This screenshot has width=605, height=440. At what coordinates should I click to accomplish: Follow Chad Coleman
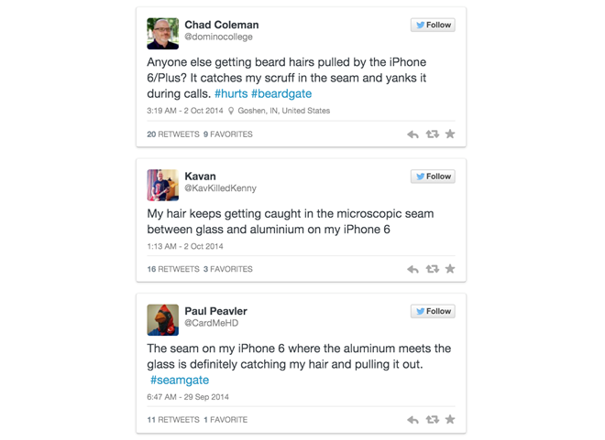pos(433,25)
